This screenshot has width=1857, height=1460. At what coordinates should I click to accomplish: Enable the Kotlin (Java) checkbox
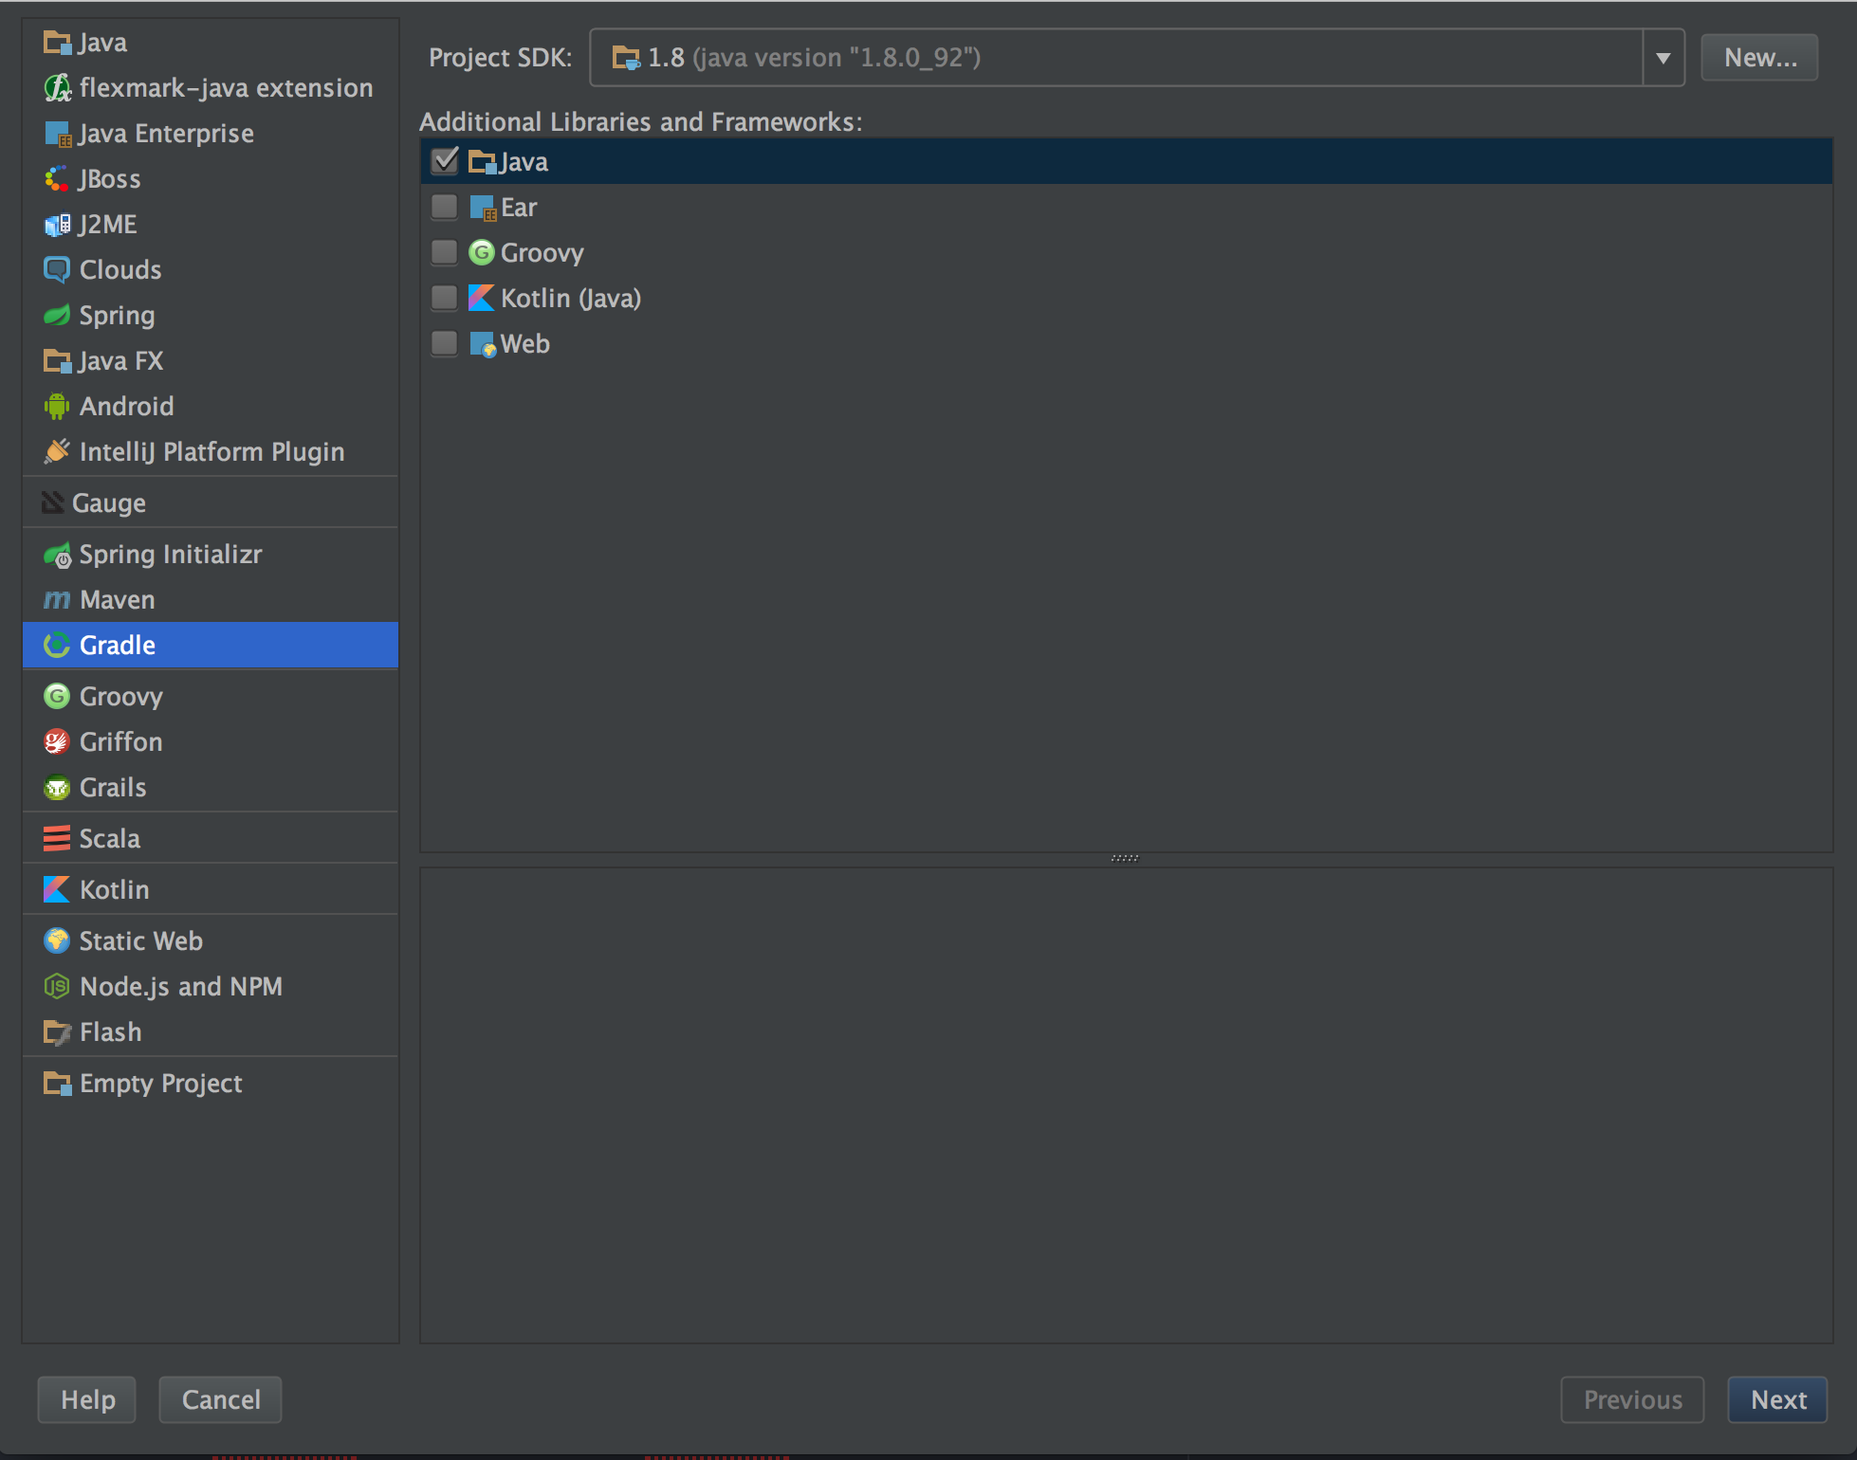coord(445,299)
